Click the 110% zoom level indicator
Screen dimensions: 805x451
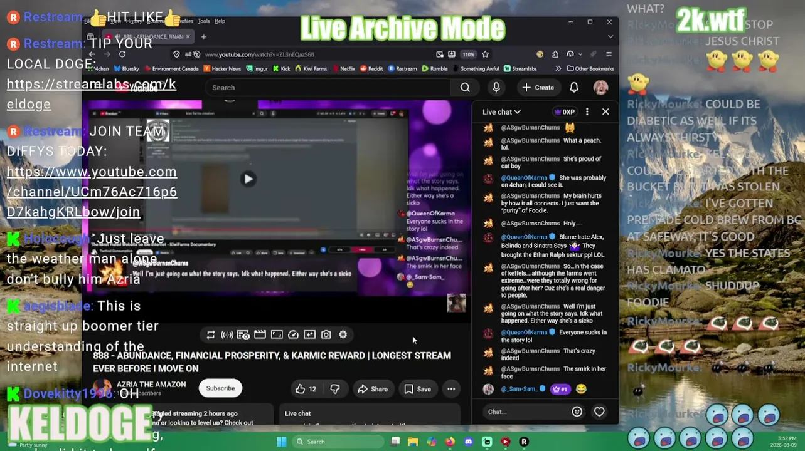point(469,54)
